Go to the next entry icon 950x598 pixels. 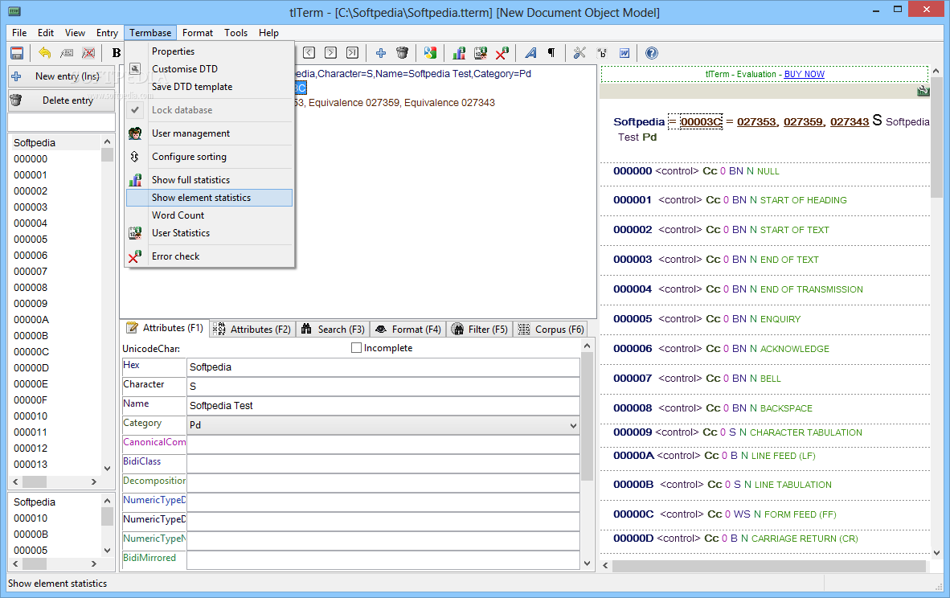click(x=331, y=53)
